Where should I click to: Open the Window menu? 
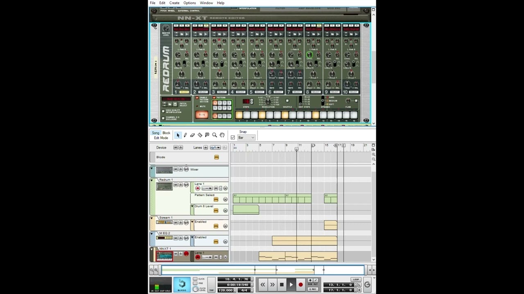click(x=206, y=3)
